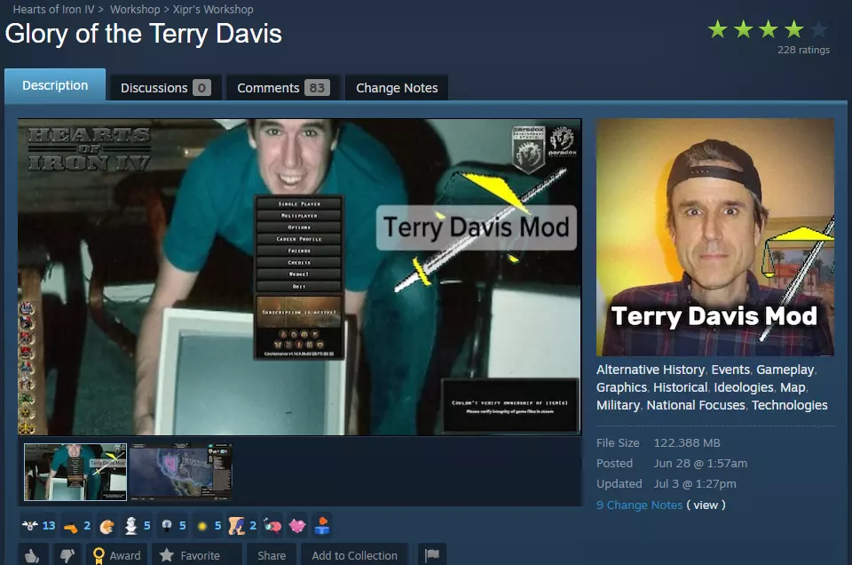Click the flag report icon

432,554
